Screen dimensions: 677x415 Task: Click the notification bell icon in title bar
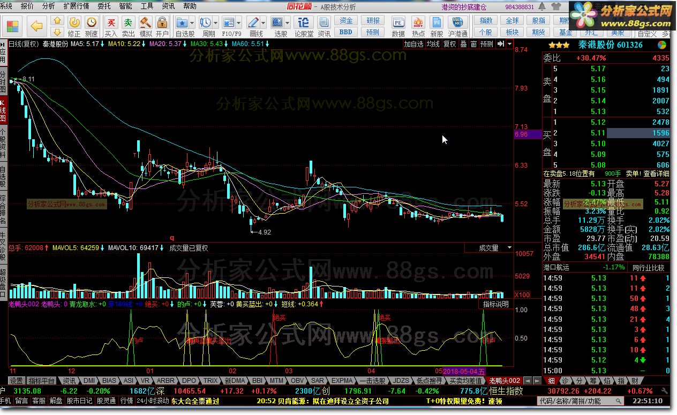click(x=543, y=6)
